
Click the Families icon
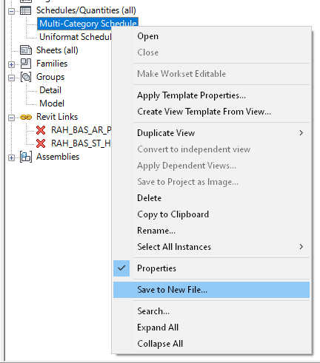click(x=26, y=64)
